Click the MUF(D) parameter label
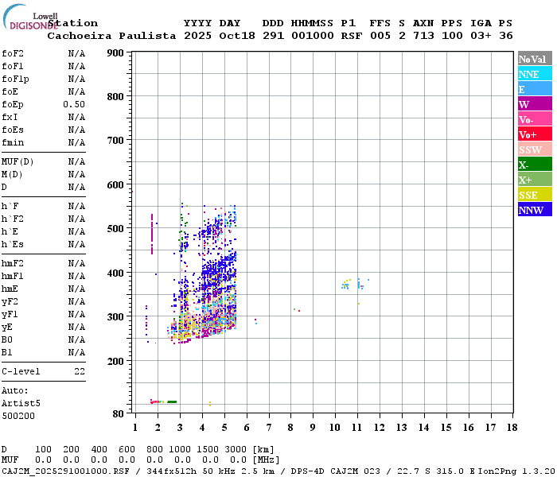The image size is (557, 477). click(x=18, y=162)
